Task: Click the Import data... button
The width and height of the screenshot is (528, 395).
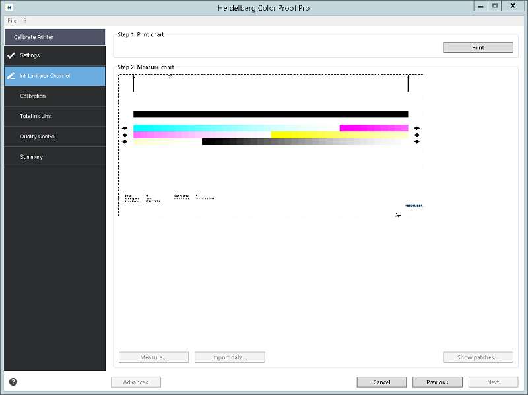Action: click(230, 357)
